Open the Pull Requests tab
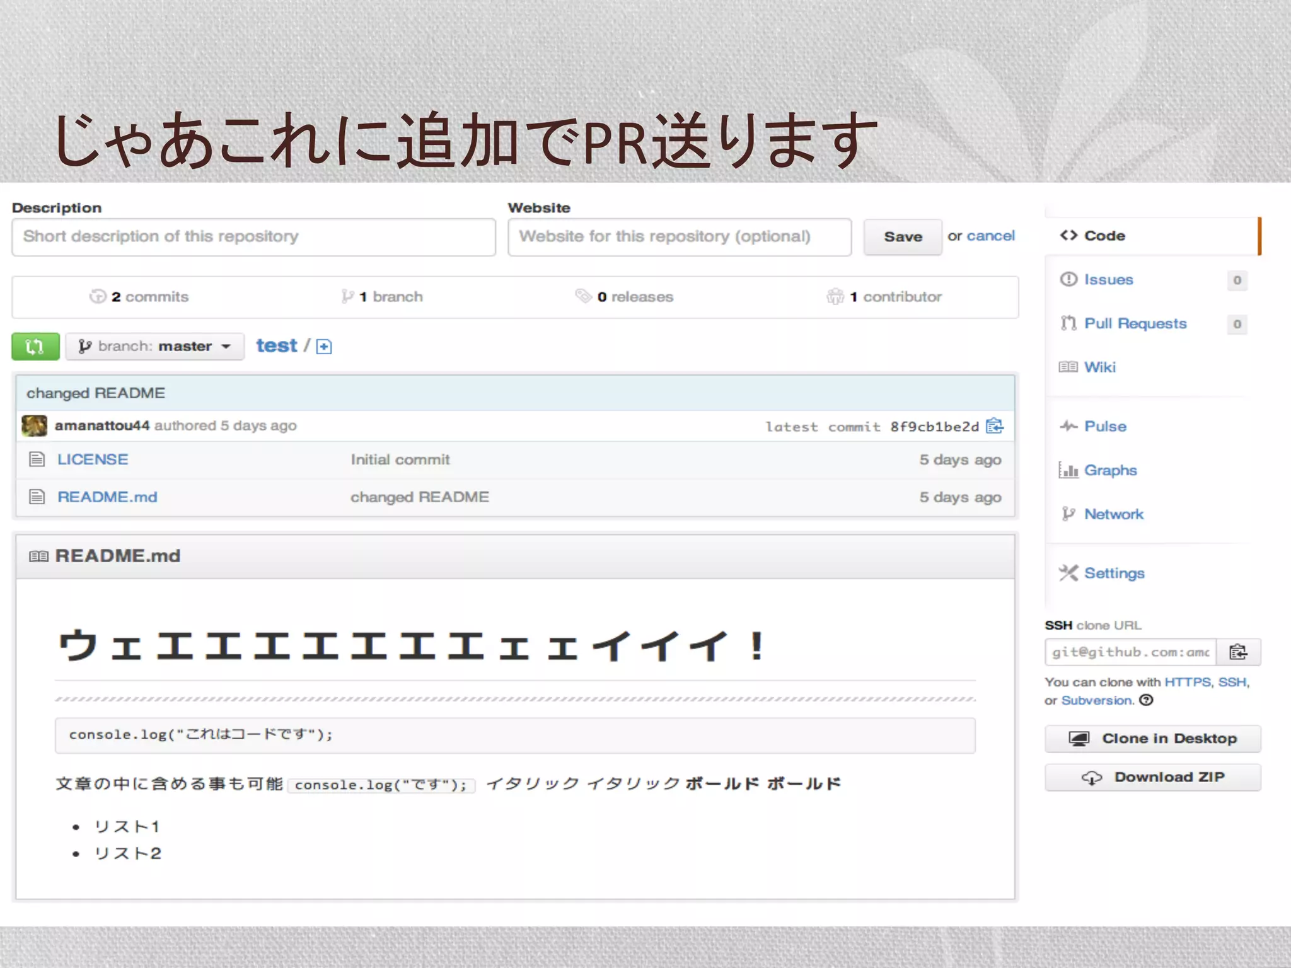The image size is (1291, 968). click(1135, 323)
